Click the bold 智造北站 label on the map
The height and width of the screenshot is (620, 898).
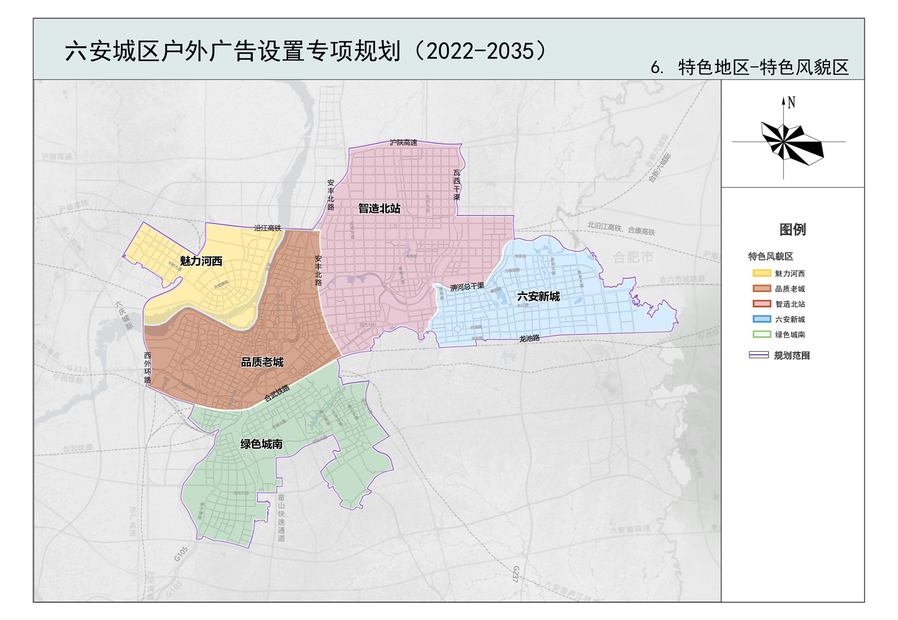[379, 209]
